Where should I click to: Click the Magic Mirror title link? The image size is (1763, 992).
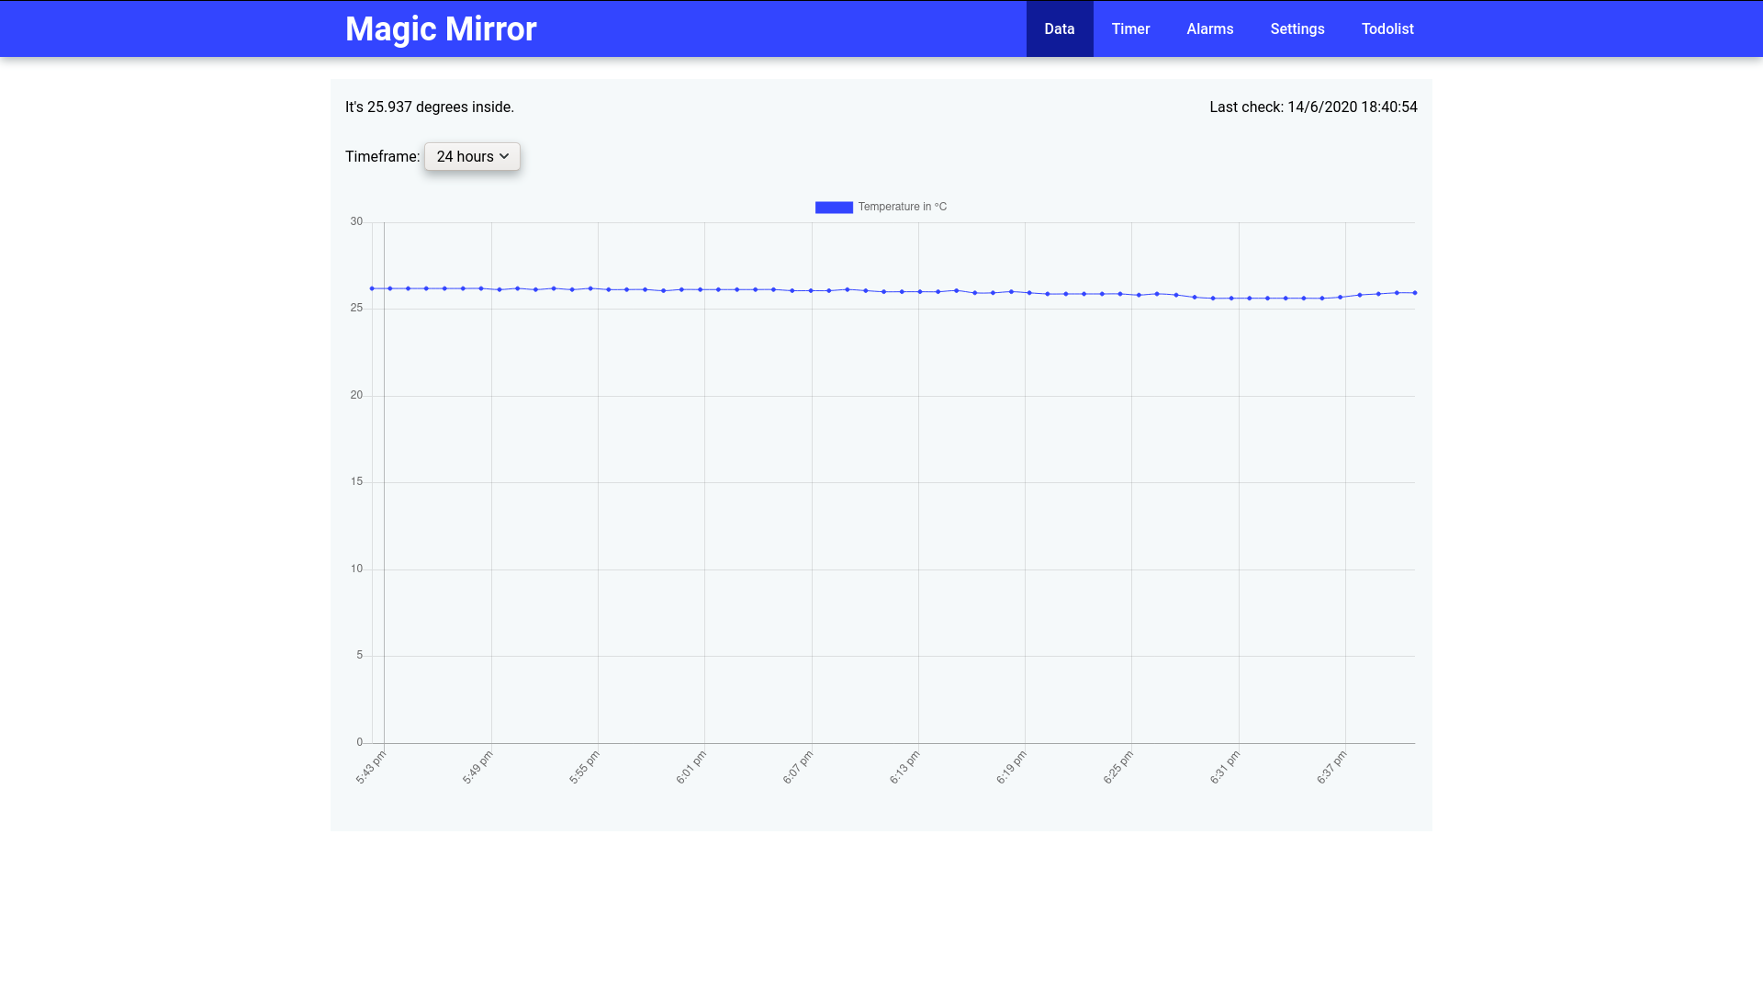tap(441, 28)
